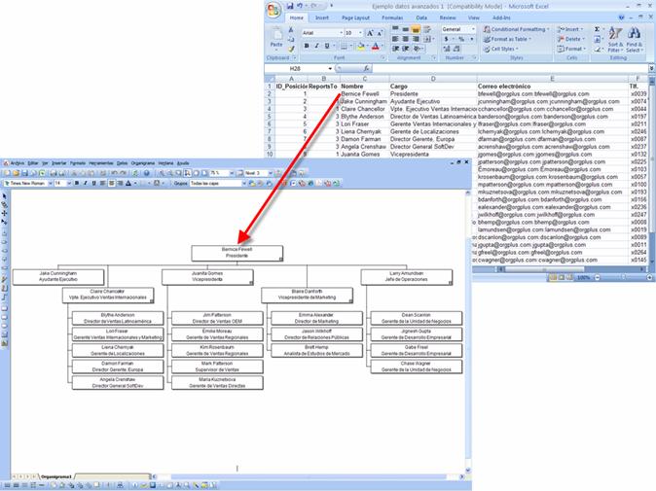Toggle Bold in Excel Font group
The height and width of the screenshot is (491, 656).
click(307, 46)
